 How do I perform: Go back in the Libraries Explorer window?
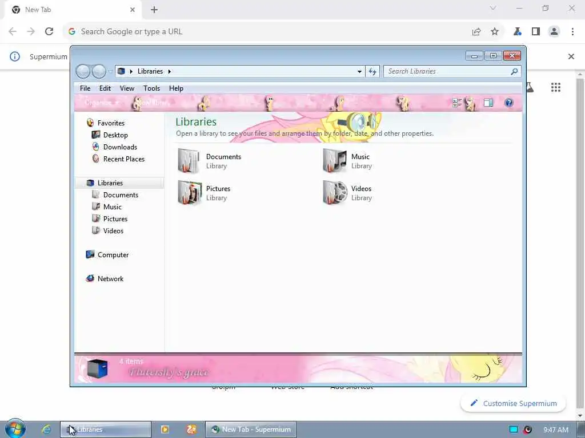click(83, 71)
